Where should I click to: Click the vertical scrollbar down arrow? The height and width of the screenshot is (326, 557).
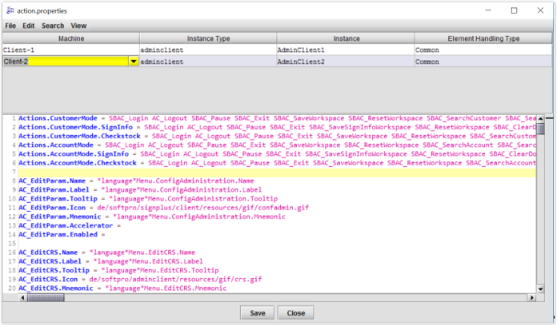pyautogui.click(x=541, y=288)
